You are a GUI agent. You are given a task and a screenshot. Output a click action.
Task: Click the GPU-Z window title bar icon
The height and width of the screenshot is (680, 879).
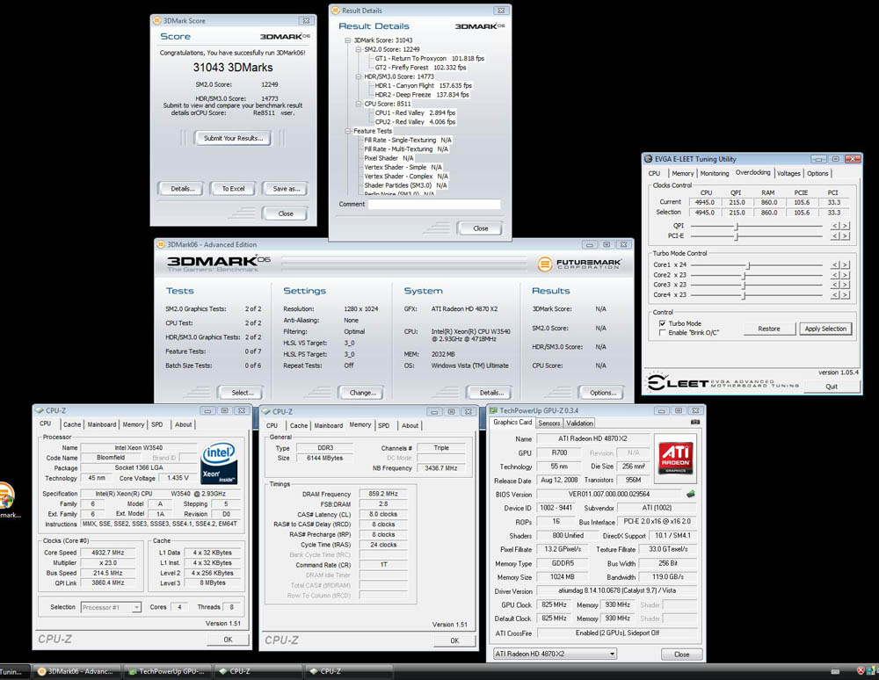[x=494, y=410]
